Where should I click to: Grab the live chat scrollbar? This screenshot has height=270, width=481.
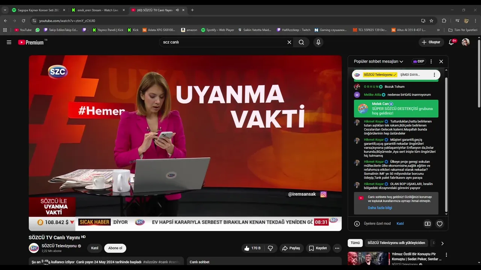pos(446,144)
